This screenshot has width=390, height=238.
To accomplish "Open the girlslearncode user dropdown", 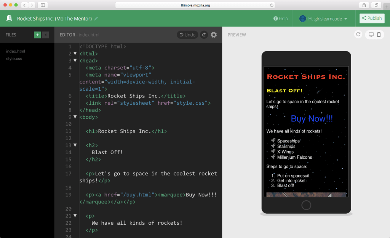I will pos(323,19).
